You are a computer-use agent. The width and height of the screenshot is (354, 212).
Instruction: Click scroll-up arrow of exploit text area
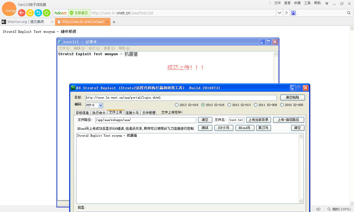tap(301, 136)
